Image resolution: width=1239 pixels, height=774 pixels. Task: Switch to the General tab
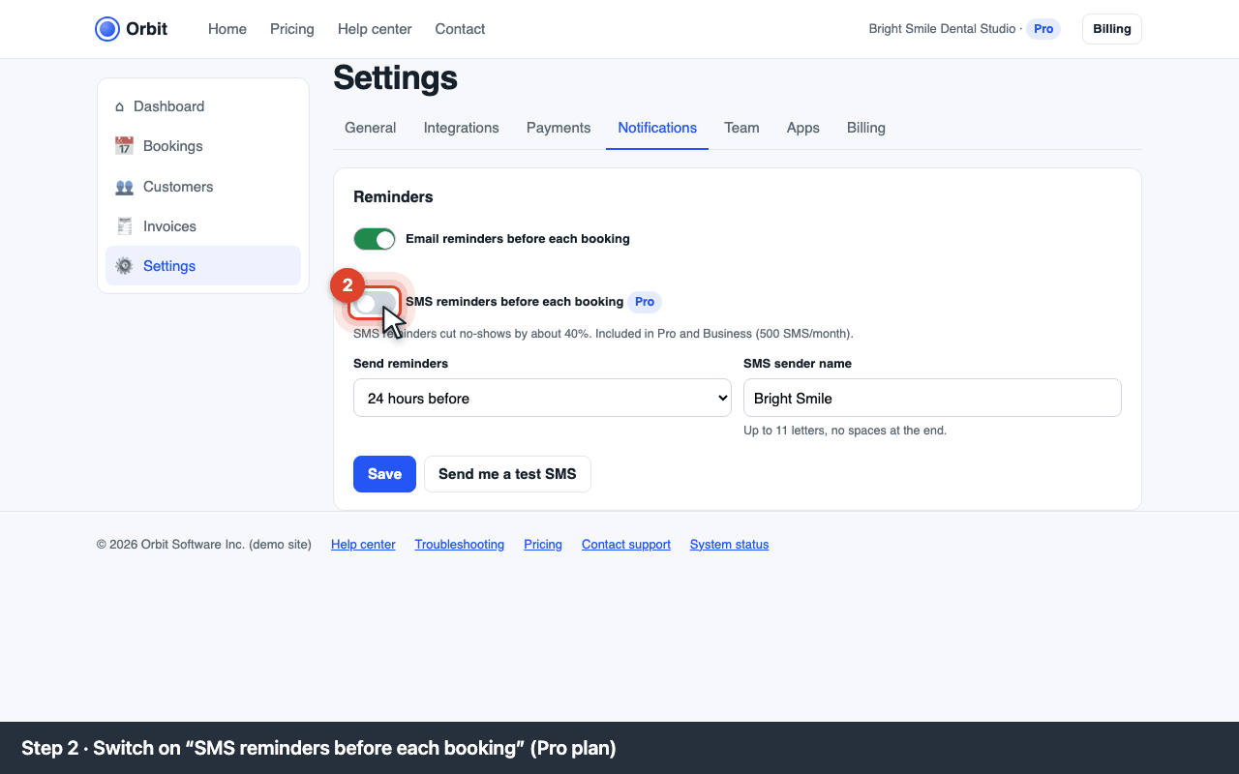(x=370, y=128)
